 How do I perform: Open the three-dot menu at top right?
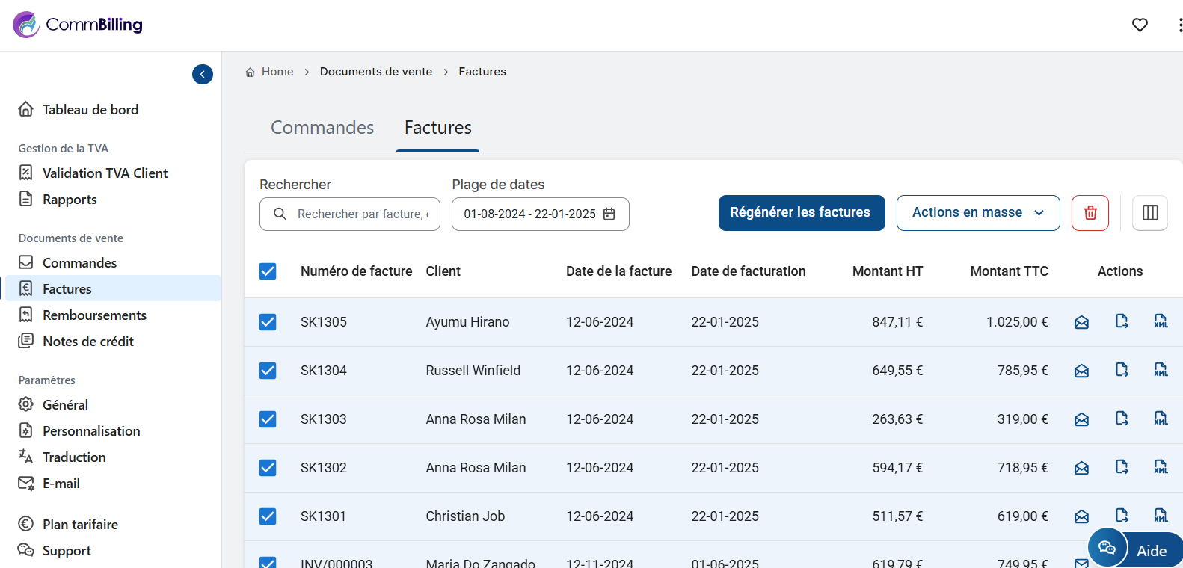point(1179,25)
